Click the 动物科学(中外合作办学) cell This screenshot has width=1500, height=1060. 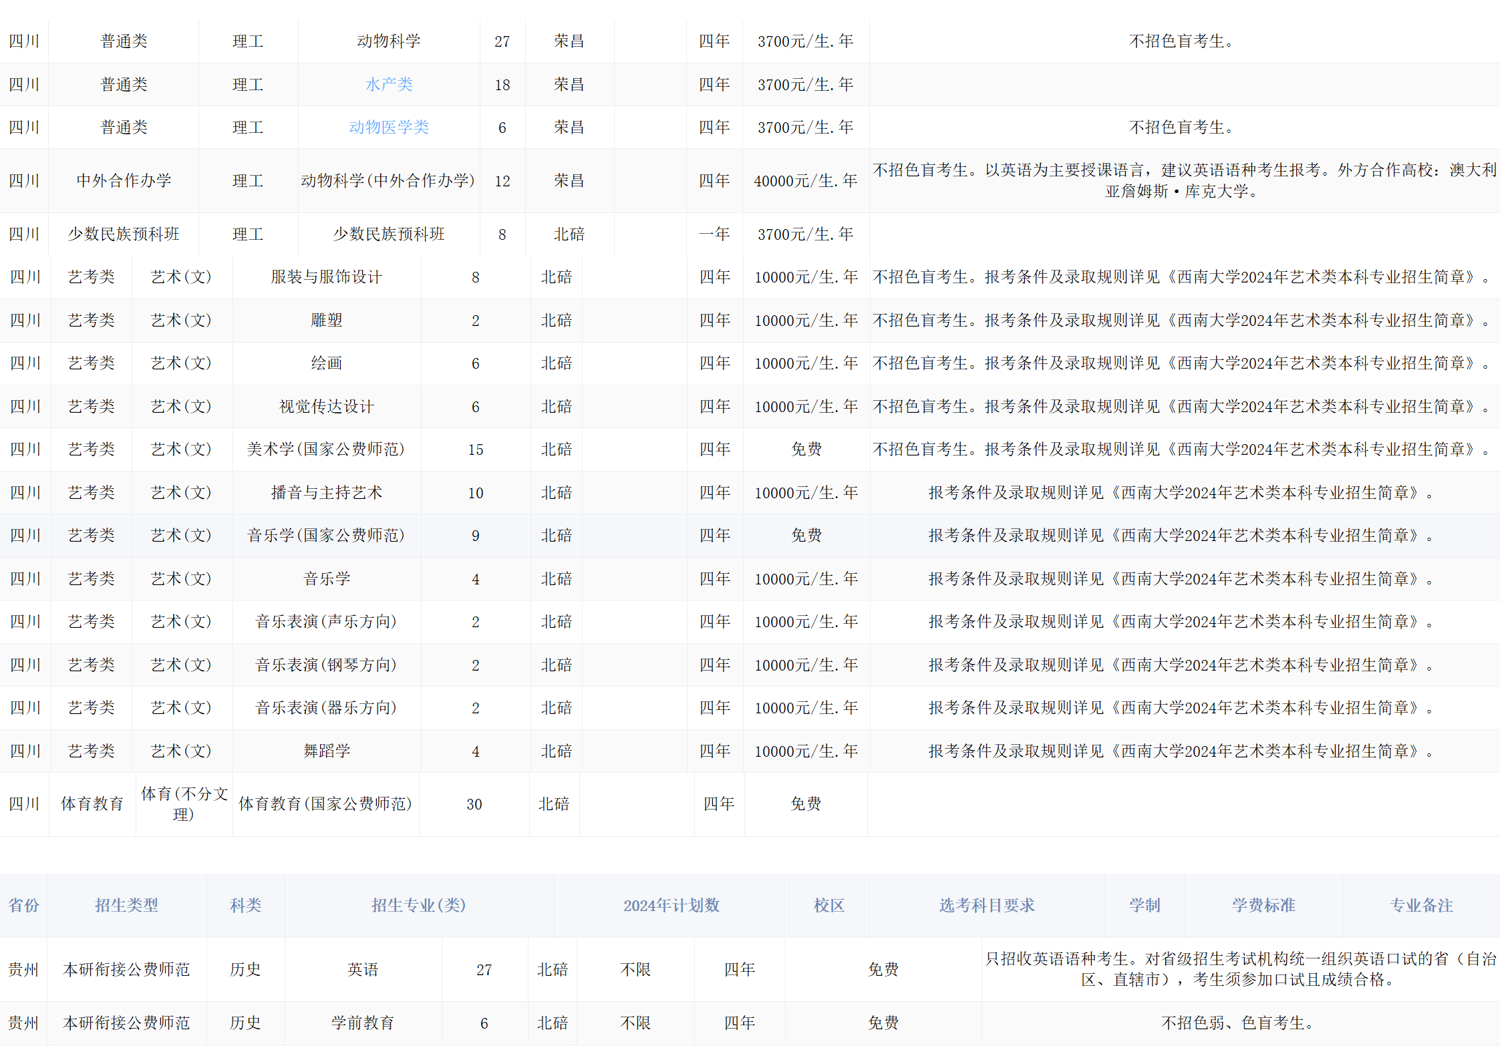pos(388,180)
